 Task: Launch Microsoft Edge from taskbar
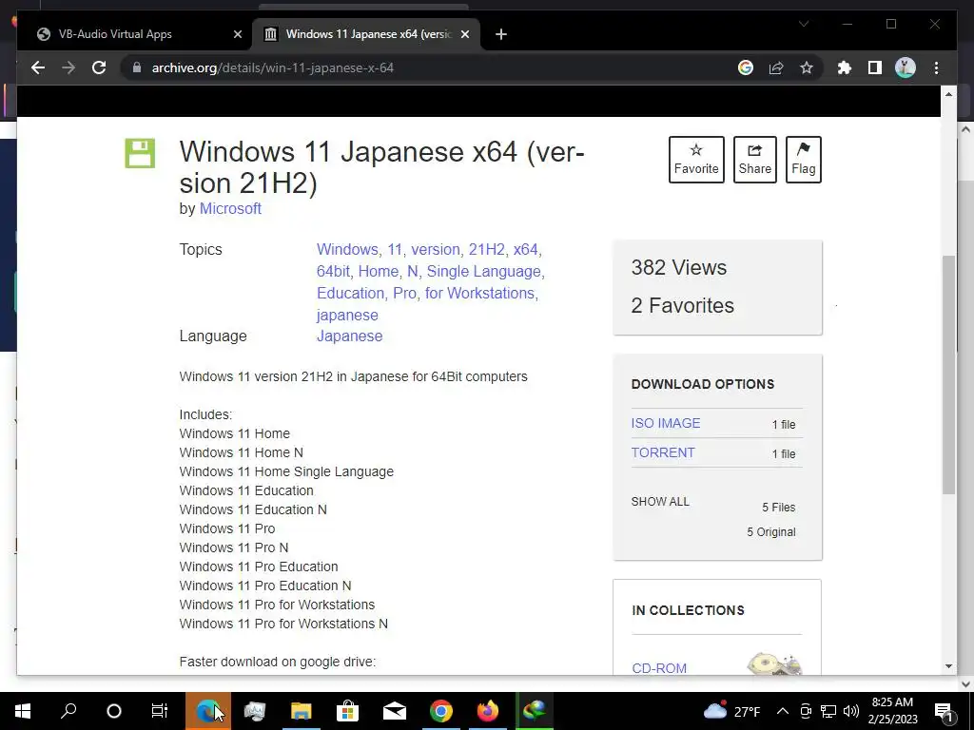click(207, 711)
